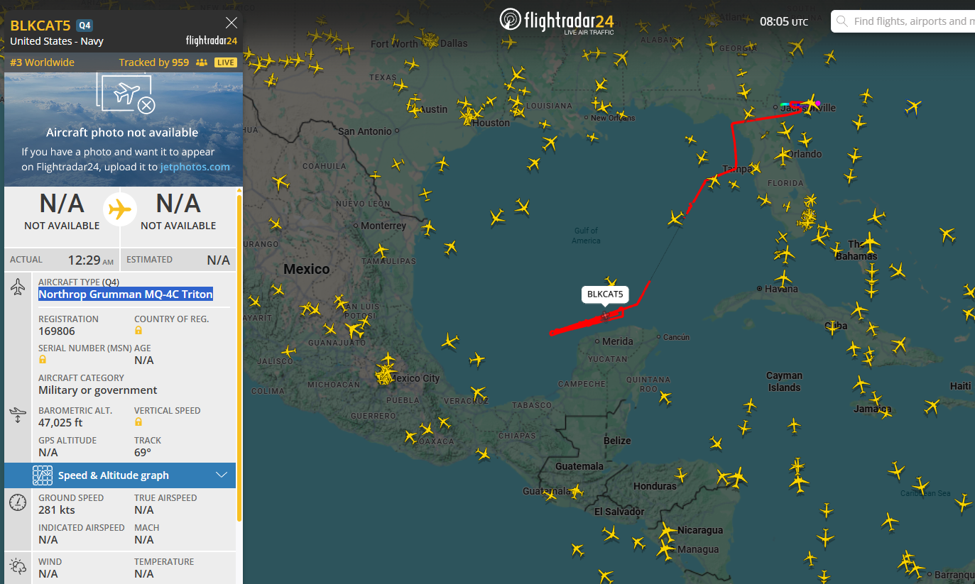Click the Gulf of America label on map
The image size is (975, 584).
pos(586,236)
